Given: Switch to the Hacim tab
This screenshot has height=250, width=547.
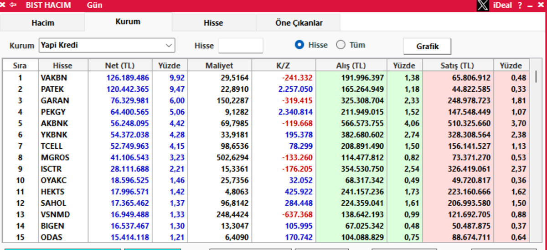Looking at the screenshot, I should pos(43,23).
